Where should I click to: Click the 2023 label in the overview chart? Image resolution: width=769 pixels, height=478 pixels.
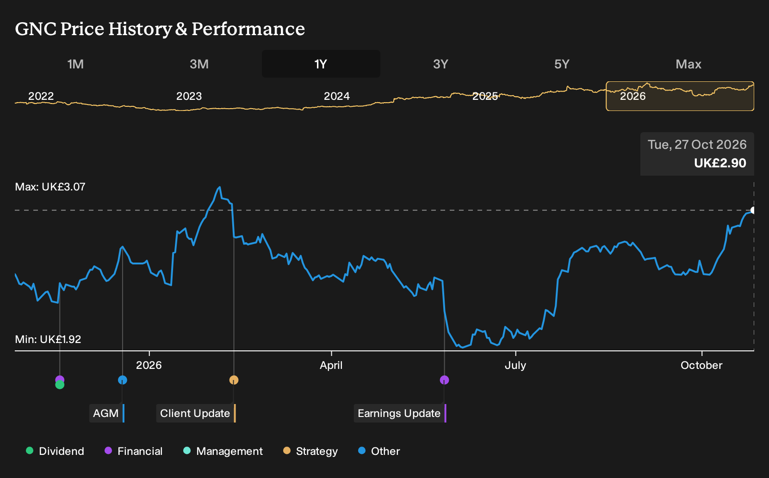pos(189,96)
